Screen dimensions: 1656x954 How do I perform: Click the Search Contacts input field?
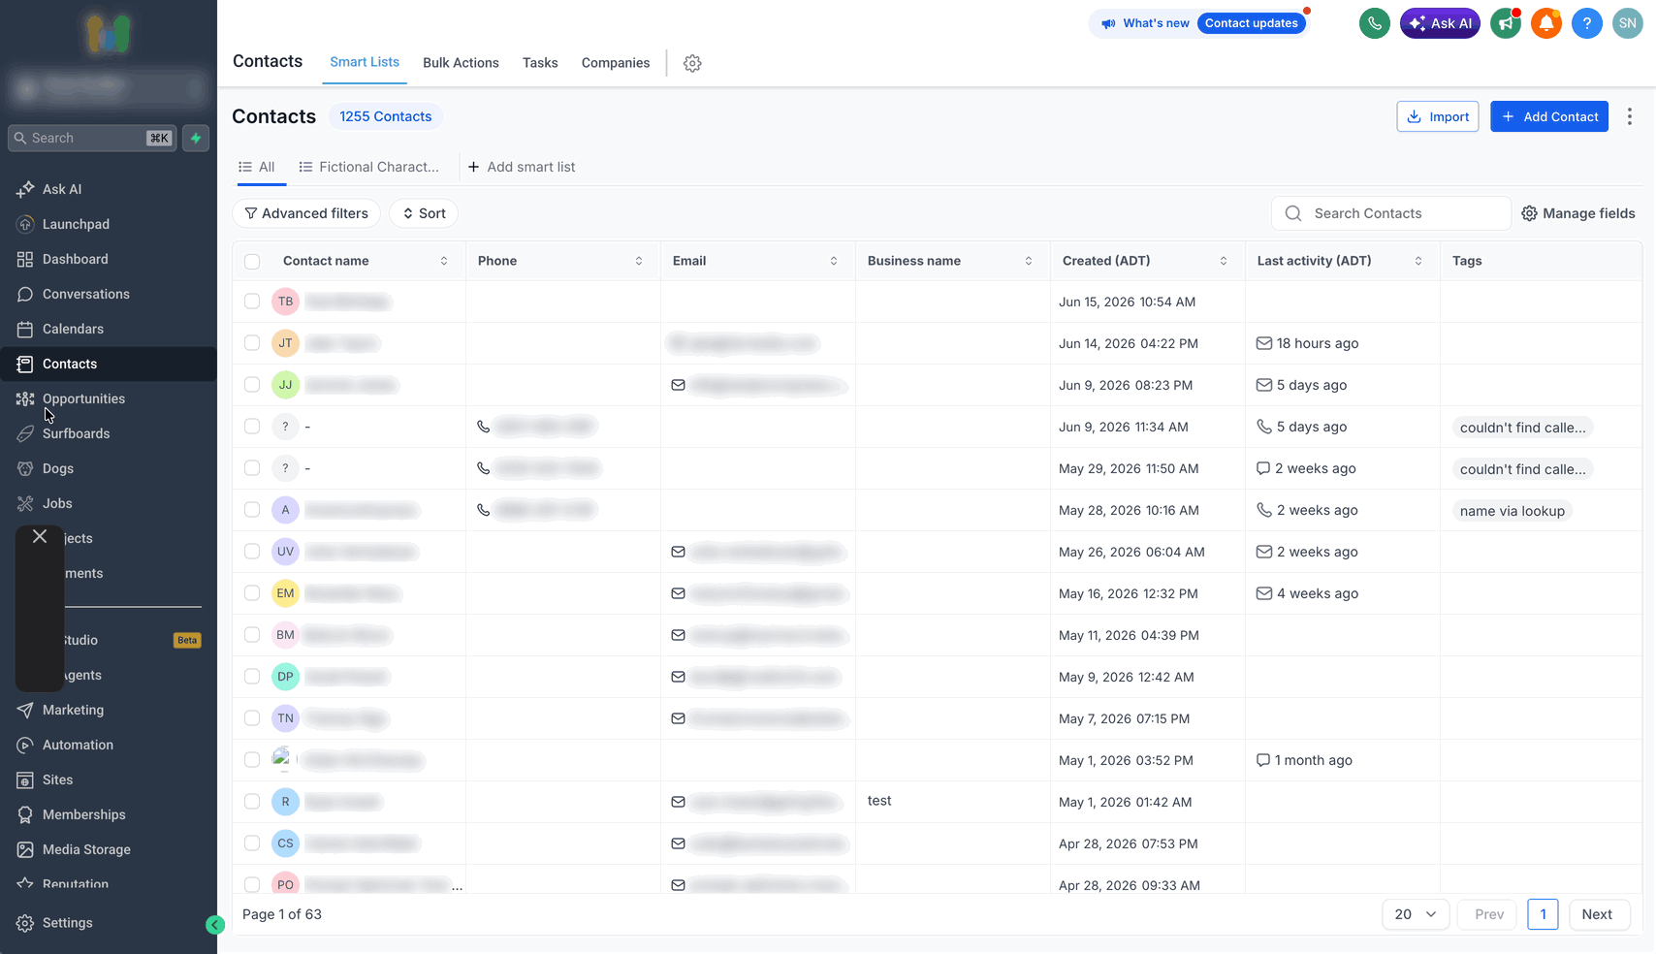point(1391,213)
